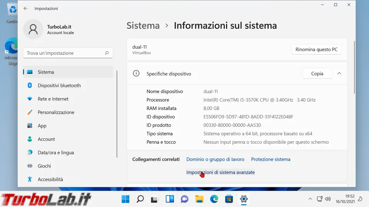This screenshot has width=369, height=207.
Task: Show hidden system tray icons
Action: [310, 199]
